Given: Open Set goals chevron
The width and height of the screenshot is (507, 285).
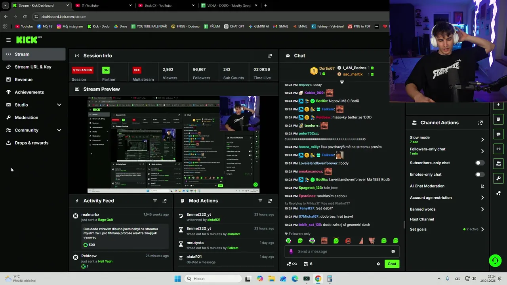Looking at the screenshot, I should [482, 229].
